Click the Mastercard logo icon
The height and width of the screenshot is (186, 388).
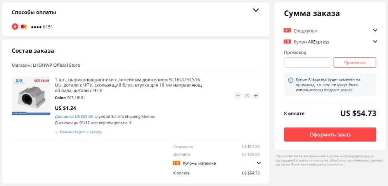point(24,27)
